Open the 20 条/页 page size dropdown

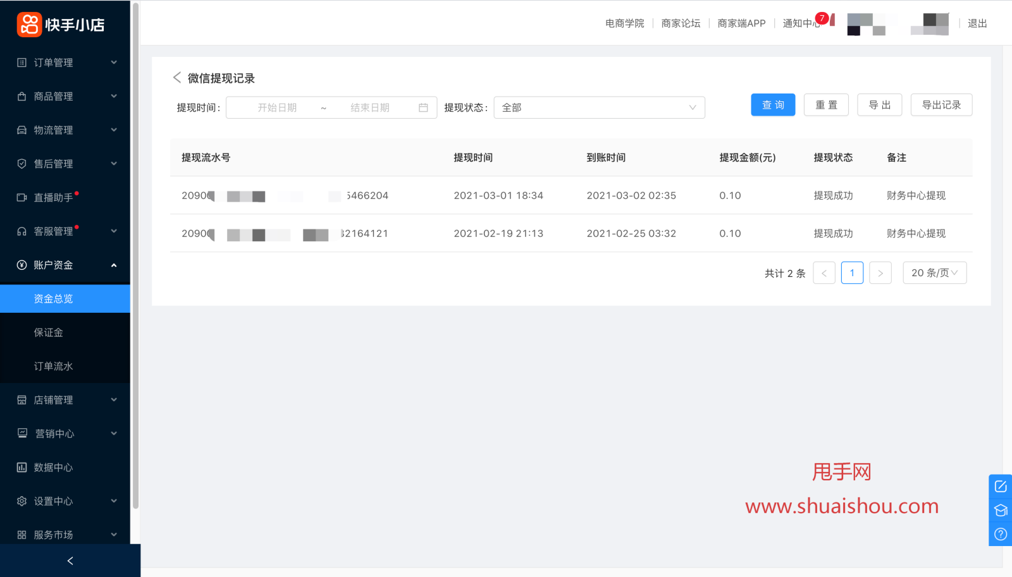(x=934, y=273)
